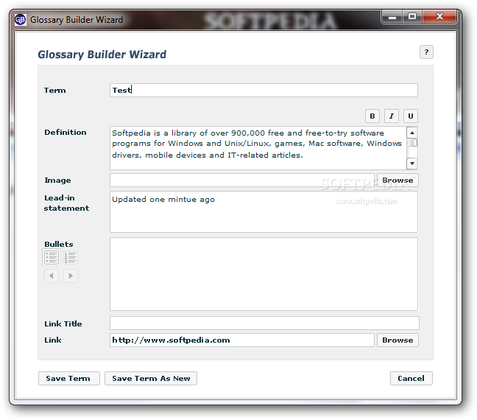Click the indent right arrow button
Viewport: 477px width, 420px height.
[x=70, y=276]
